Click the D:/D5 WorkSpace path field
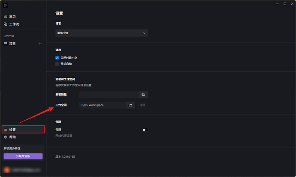 click(x=102, y=105)
